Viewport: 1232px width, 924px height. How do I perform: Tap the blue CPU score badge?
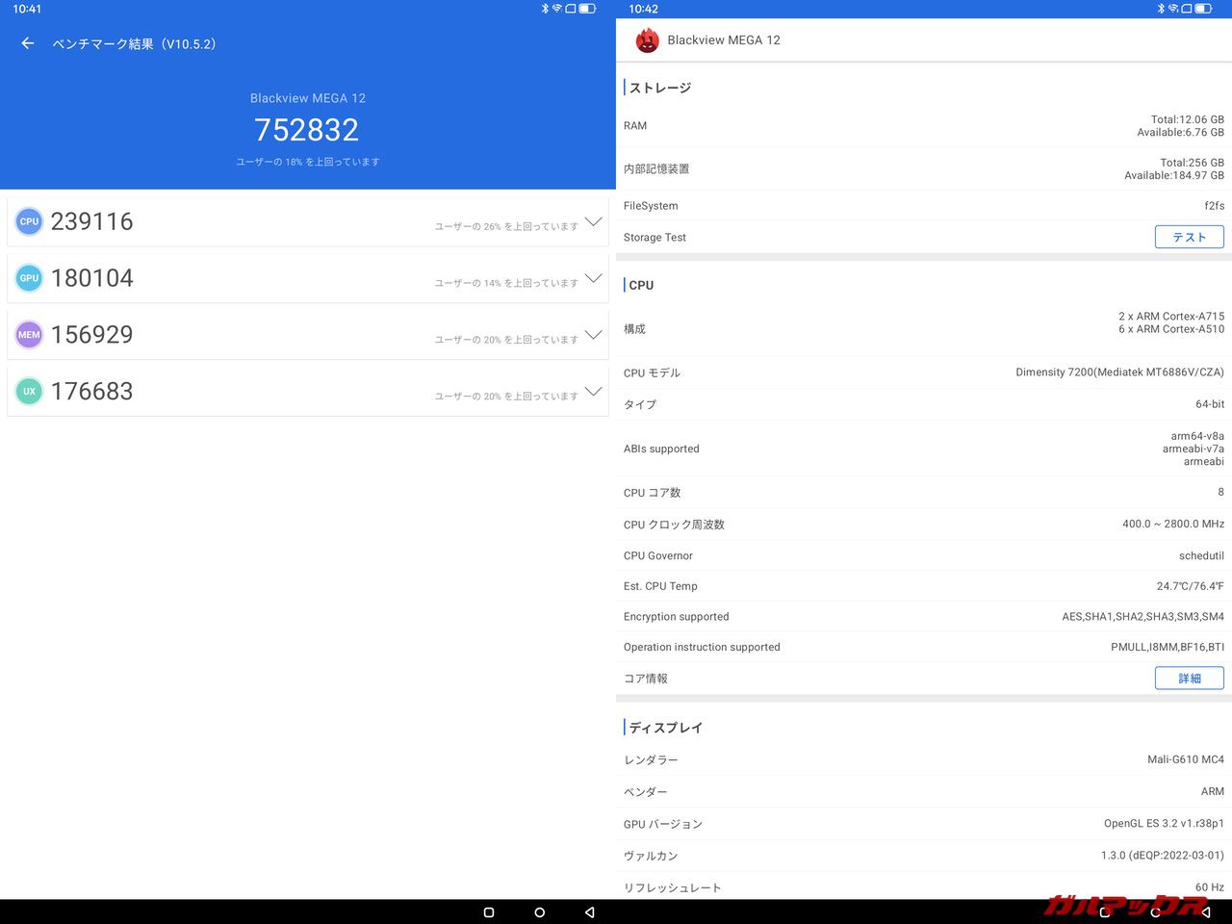(30, 221)
